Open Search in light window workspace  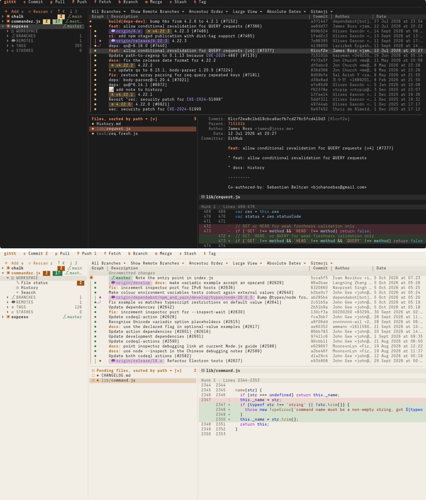(x=28, y=292)
